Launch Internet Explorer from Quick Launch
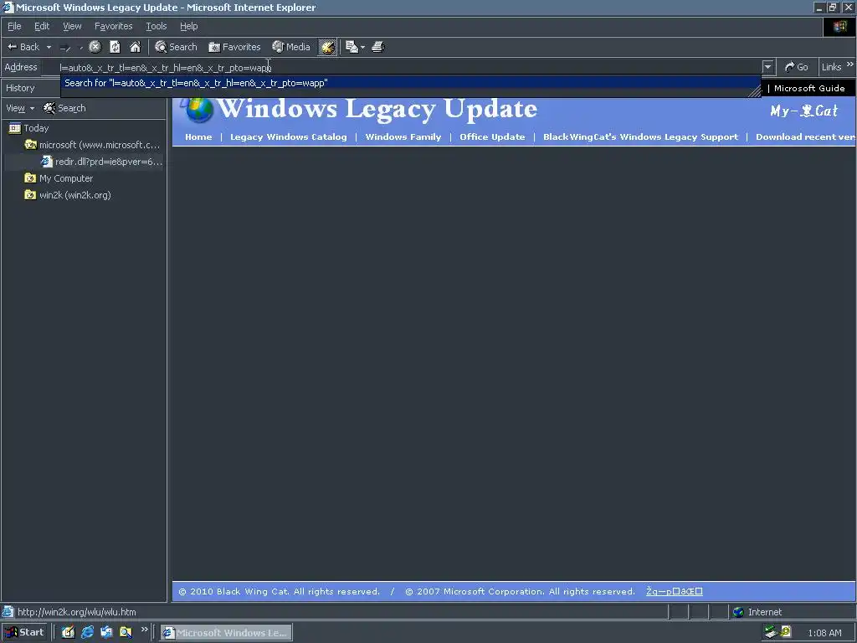 pos(87,633)
